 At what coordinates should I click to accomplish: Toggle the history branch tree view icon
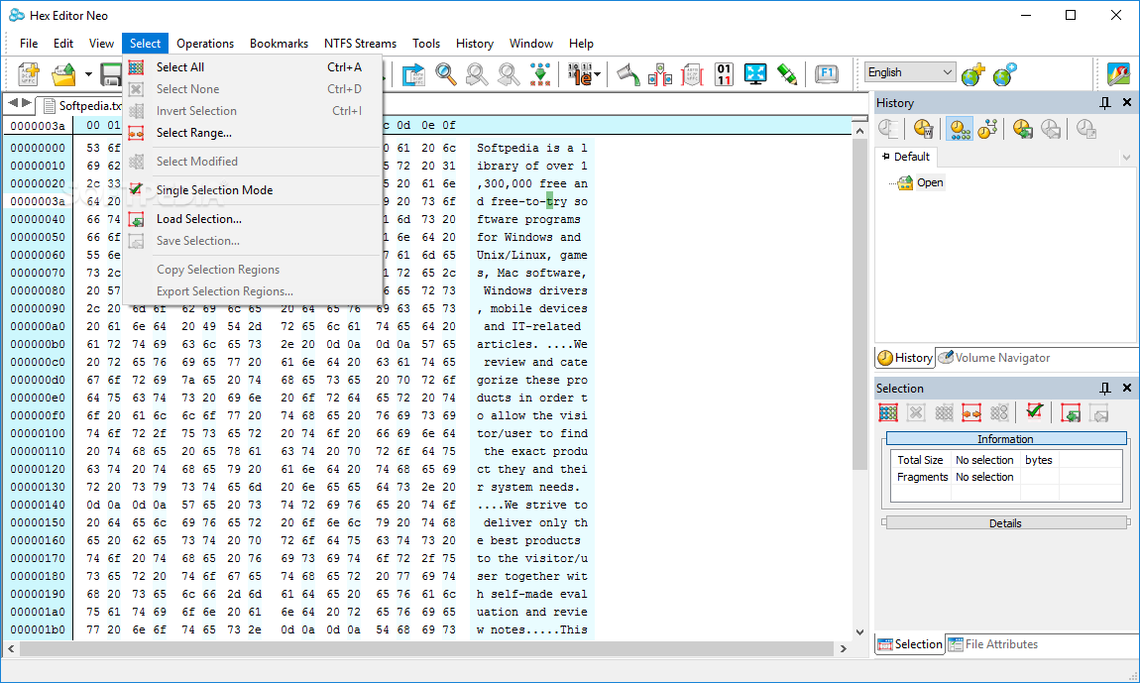pyautogui.click(x=987, y=129)
